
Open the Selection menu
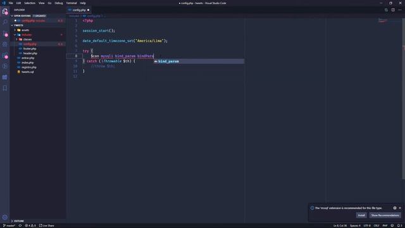(x=30, y=3)
